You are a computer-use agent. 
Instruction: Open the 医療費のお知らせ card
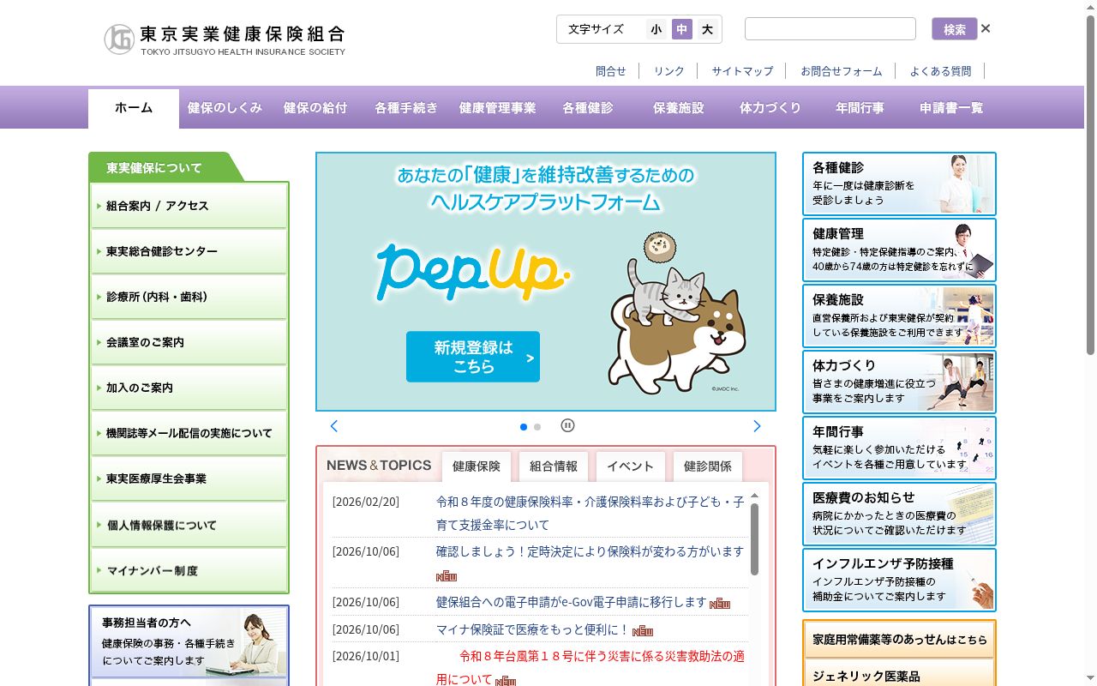pos(899,514)
